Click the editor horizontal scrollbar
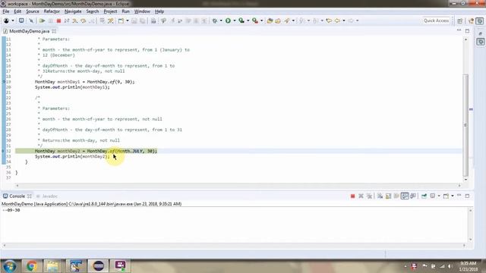 point(238,185)
